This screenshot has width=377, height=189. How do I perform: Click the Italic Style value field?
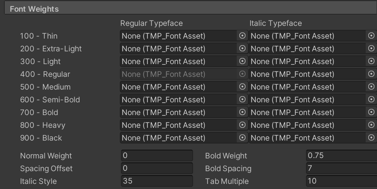pyautogui.click(x=157, y=181)
